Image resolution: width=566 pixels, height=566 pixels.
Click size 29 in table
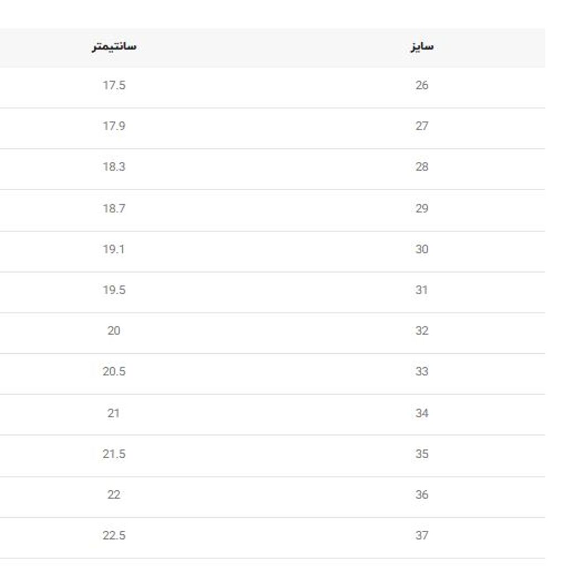422,208
